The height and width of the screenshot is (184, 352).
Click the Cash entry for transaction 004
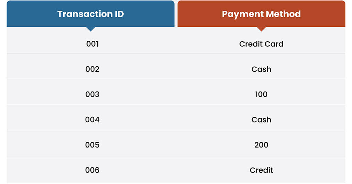[x=261, y=120]
